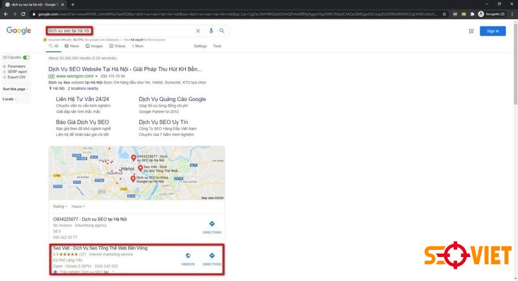
Task: Open the Dịch Vụ SEO Website Tại Hà Nội ad
Action: (x=125, y=69)
